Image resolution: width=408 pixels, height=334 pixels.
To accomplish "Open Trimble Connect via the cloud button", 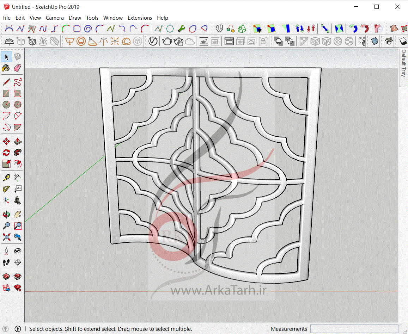I will tap(190, 41).
